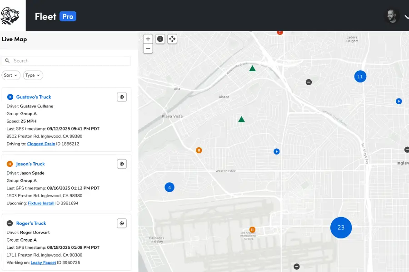Expand the user account menu chevron
Image resolution: width=409 pixels, height=272 pixels.
pyautogui.click(x=407, y=17)
